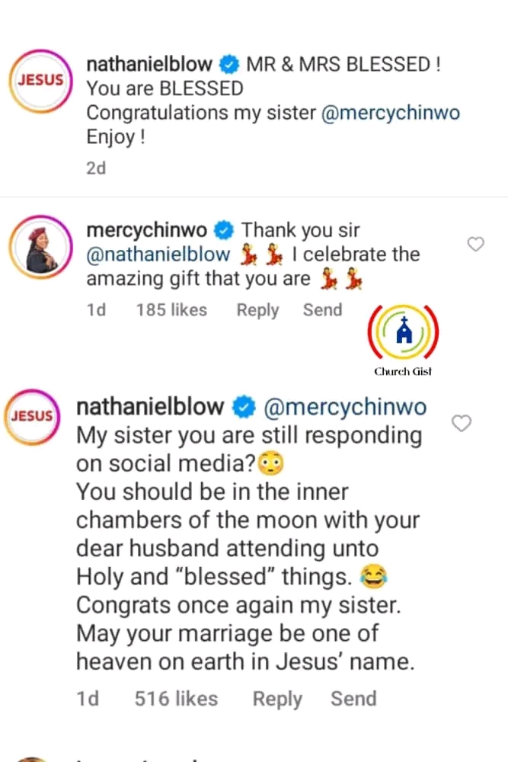View the 516 likes on nathanielblow's reply
This screenshot has height=762, width=508.
coord(175,699)
